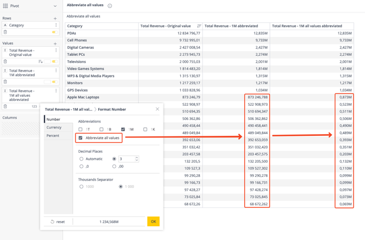Check the 1T abbreviation checkbox
This screenshot has width=365, height=240.
coord(81,129)
